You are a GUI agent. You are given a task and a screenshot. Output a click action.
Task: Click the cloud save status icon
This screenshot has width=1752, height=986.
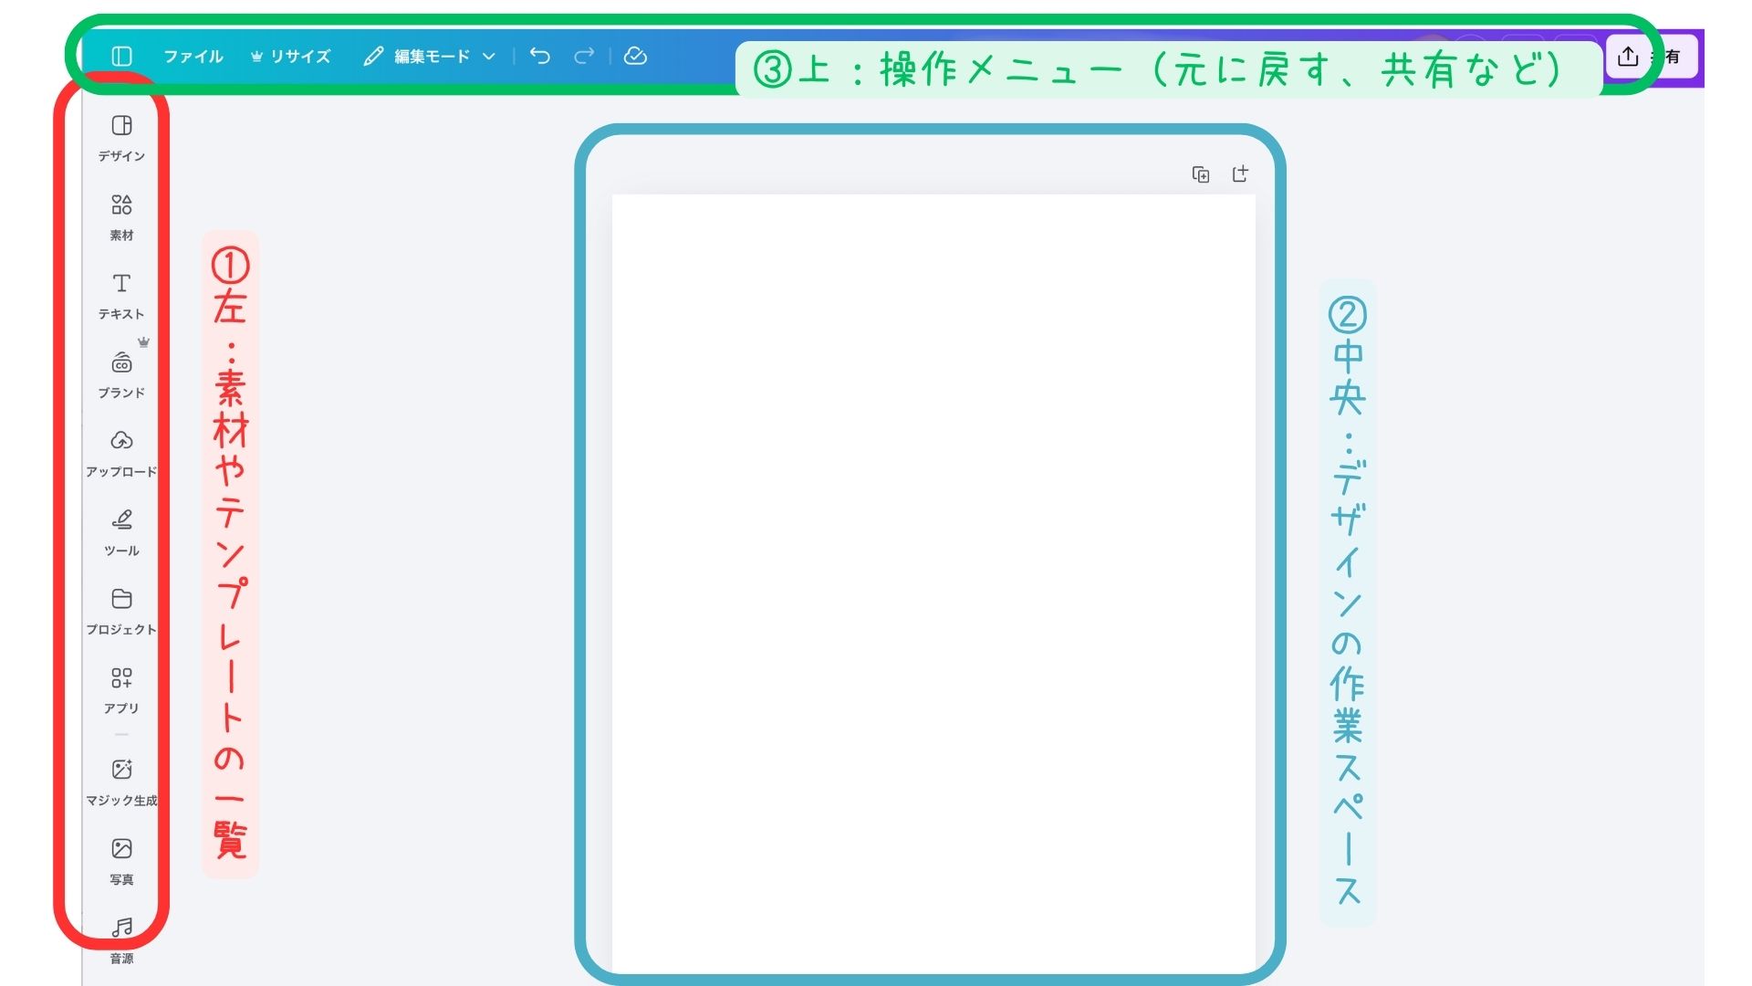click(x=635, y=57)
